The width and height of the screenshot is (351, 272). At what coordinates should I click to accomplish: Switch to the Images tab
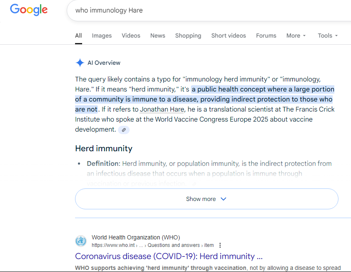click(102, 36)
